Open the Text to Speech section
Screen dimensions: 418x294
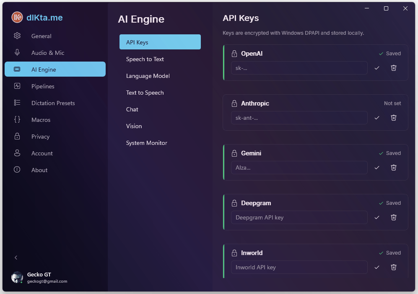coord(160,93)
